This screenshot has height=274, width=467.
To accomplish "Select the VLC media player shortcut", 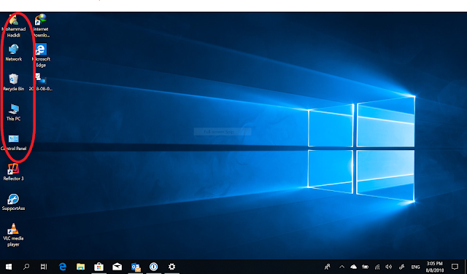I will click(x=13, y=235).
